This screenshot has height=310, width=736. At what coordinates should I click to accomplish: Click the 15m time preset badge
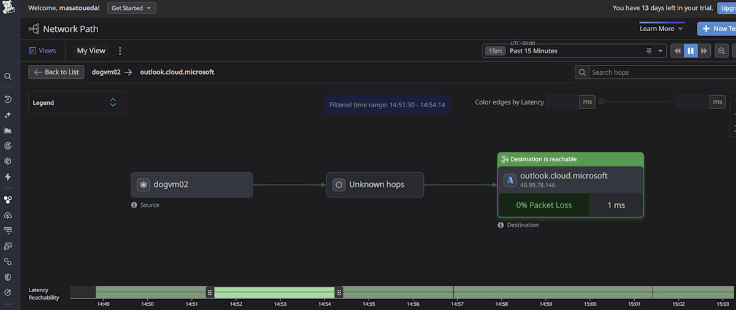tap(495, 51)
